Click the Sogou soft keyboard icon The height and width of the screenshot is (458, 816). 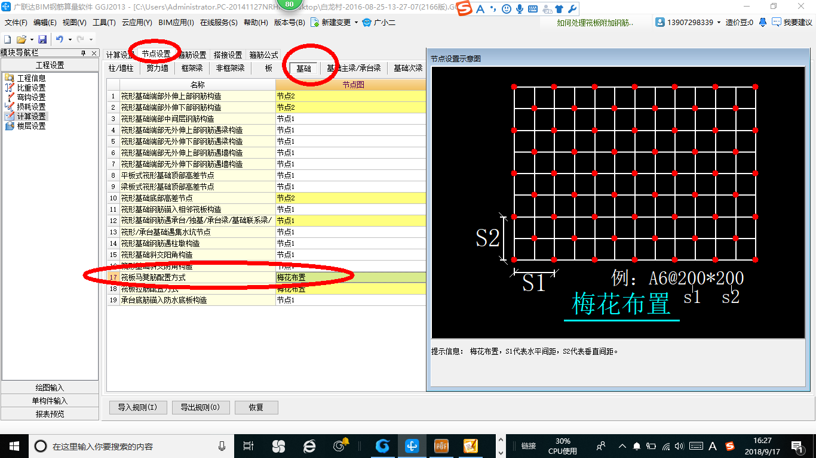tap(532, 9)
